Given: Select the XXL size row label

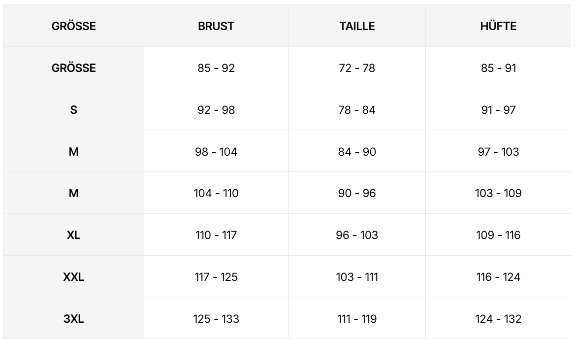Looking at the screenshot, I should click(x=73, y=277).
